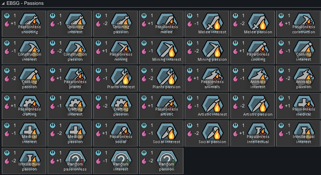The width and height of the screenshot is (321, 175).
Task: Collapse the EBSG - Passions section
Action: (3, 3)
